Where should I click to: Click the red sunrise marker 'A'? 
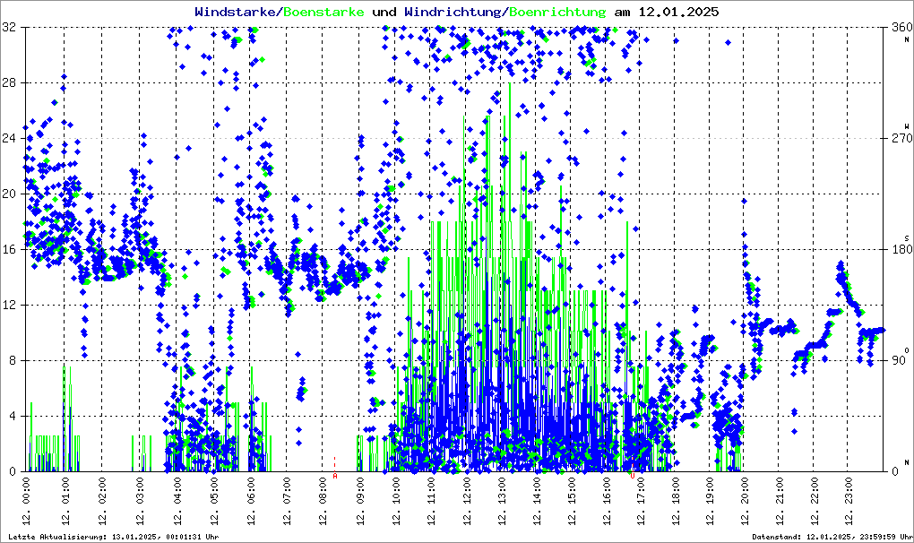click(x=335, y=476)
